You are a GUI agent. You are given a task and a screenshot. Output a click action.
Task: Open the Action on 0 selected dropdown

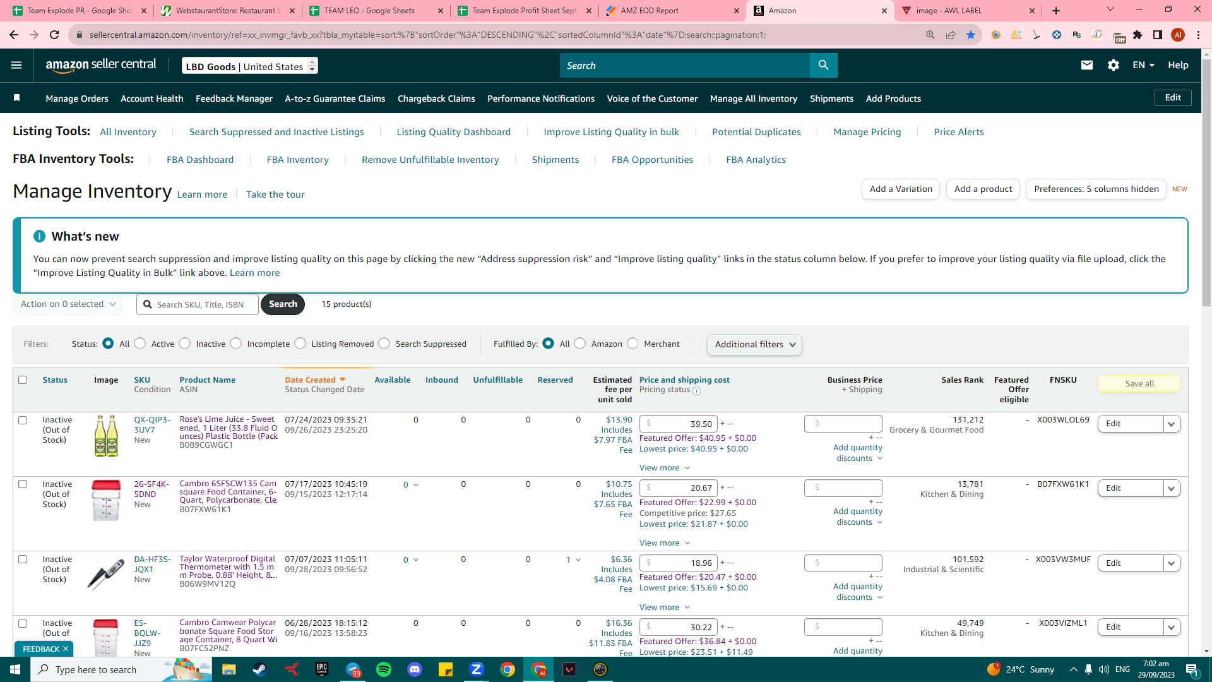(x=68, y=304)
